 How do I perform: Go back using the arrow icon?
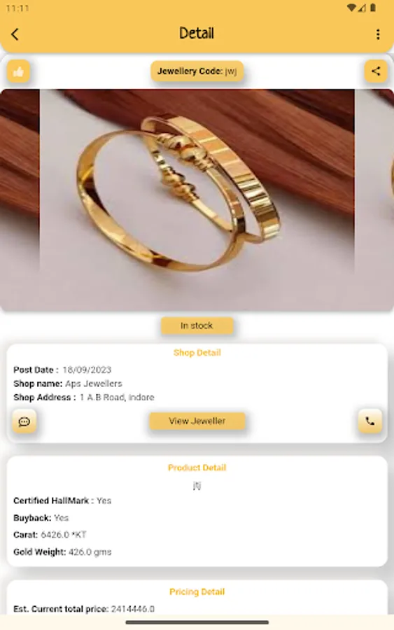pos(15,34)
